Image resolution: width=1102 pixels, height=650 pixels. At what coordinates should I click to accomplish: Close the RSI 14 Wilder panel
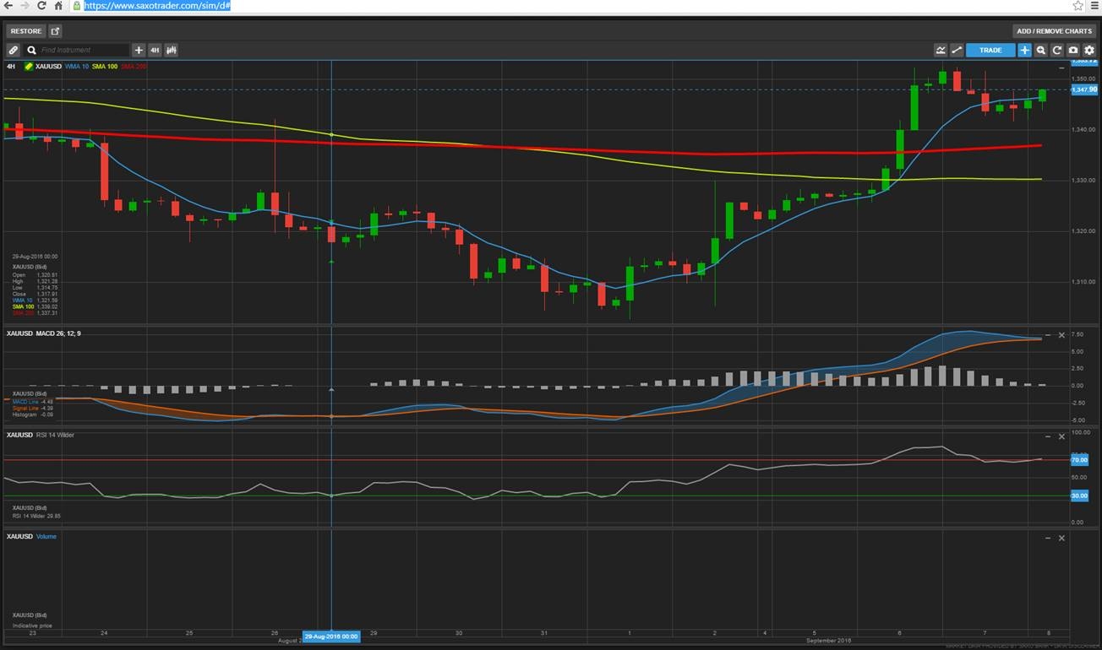pos(1062,436)
